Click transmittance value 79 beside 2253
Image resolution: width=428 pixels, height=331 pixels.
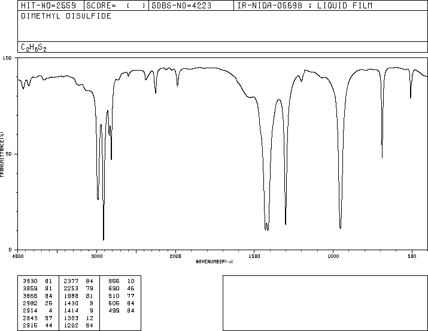(90, 289)
